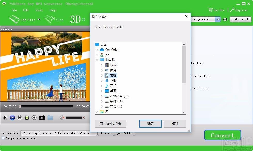253x151 pixels.
Task: Select the top 桌面 root item
Action: click(101, 44)
